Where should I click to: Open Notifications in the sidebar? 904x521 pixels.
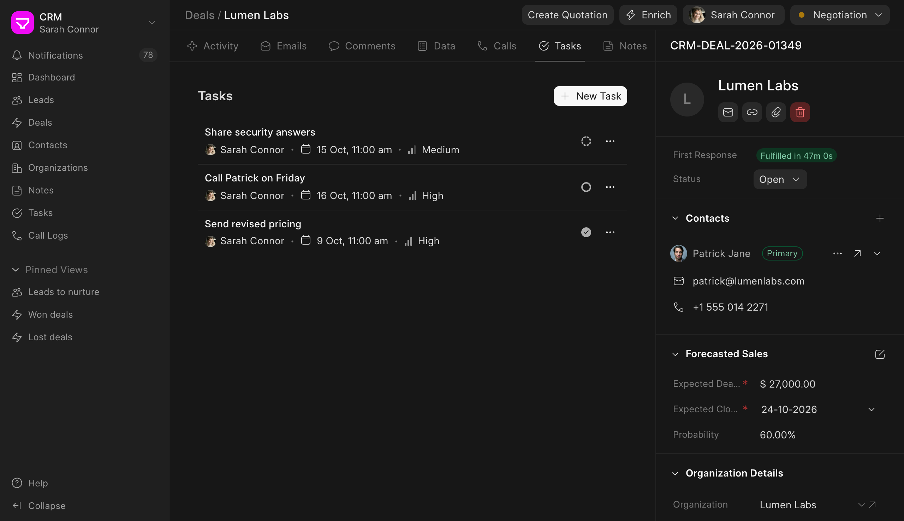click(84, 55)
